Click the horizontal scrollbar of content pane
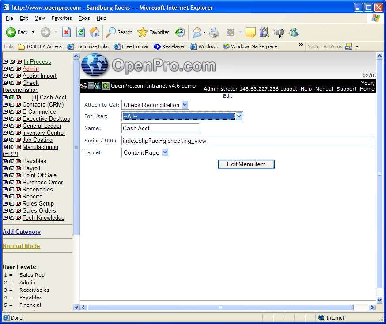 [x=220, y=308]
